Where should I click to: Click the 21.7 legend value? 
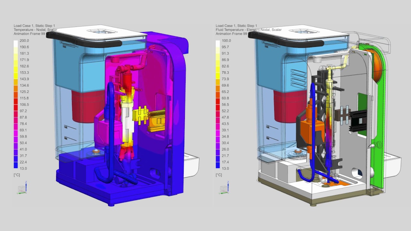coord(225,156)
